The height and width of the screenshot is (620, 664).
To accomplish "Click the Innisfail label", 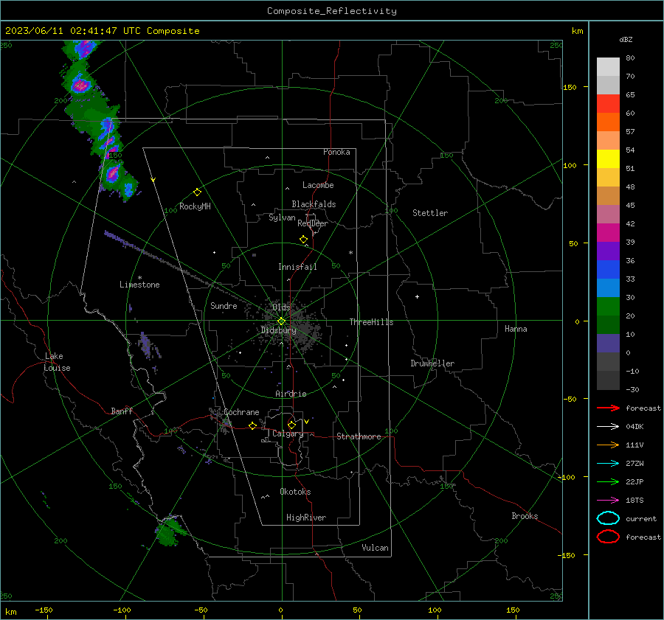I will (x=297, y=267).
